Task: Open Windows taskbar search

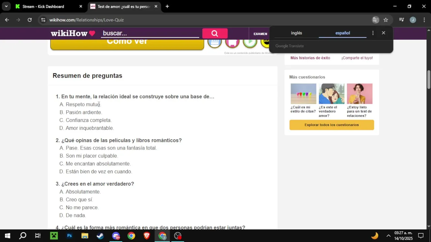Action: point(23,236)
